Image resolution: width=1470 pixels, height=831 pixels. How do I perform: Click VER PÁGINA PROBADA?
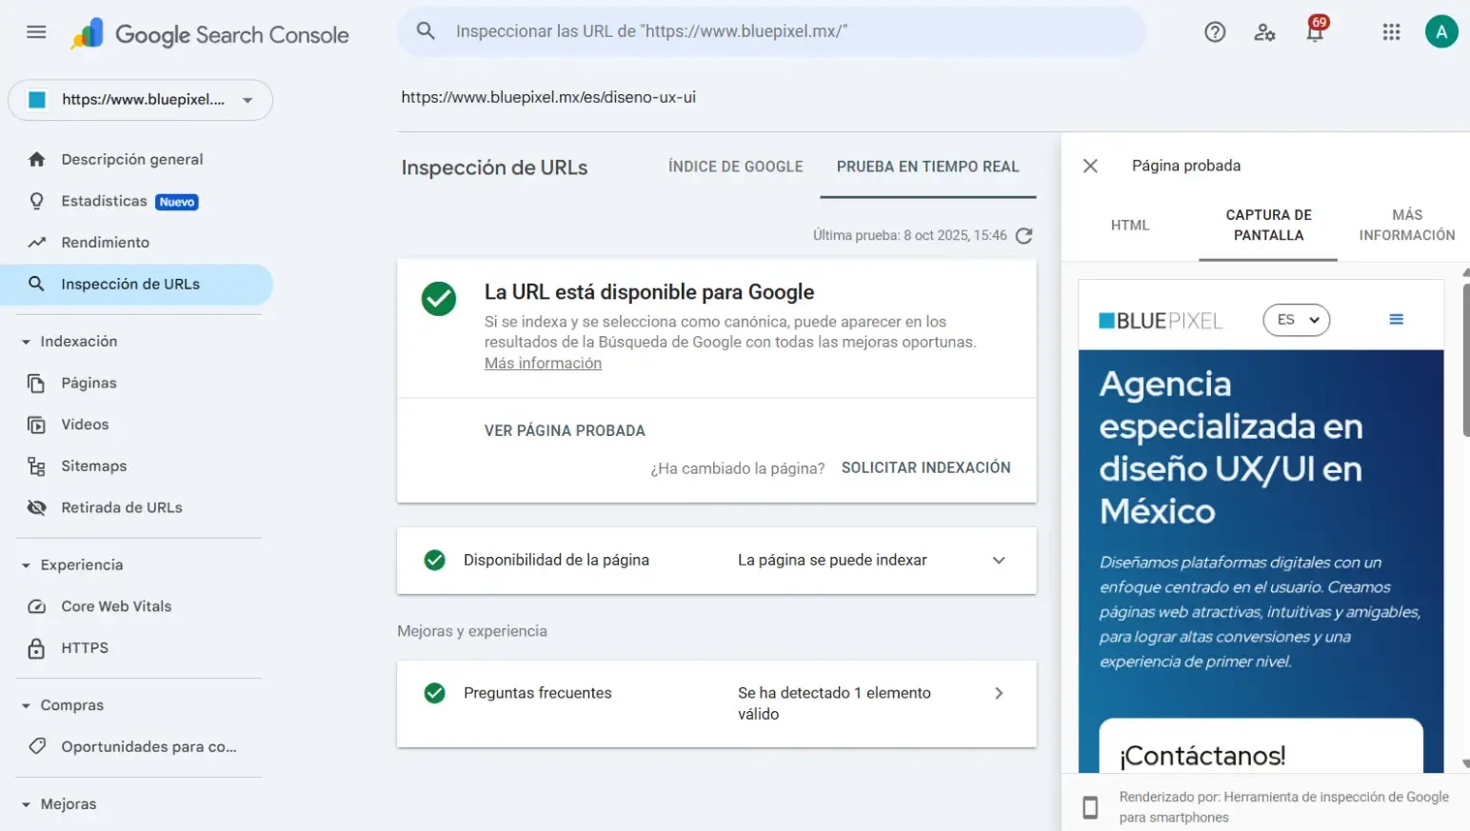(x=565, y=431)
